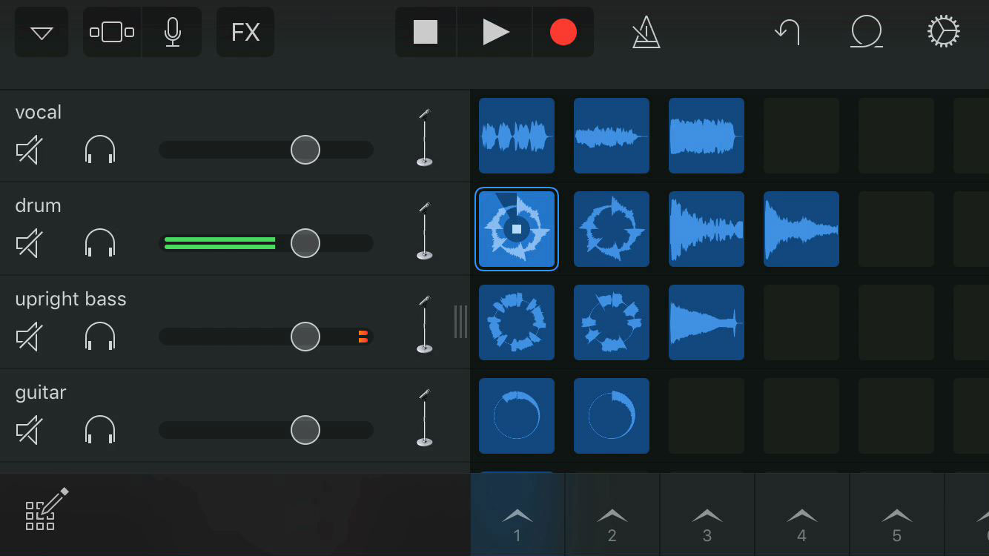
Task: Trigger column 3 with its up arrow
Action: point(707,521)
